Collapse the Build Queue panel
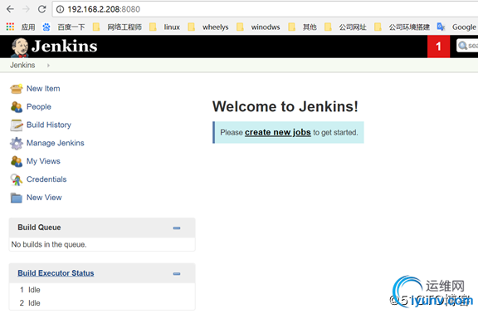Viewport: 478px width, 314px height. (177, 228)
